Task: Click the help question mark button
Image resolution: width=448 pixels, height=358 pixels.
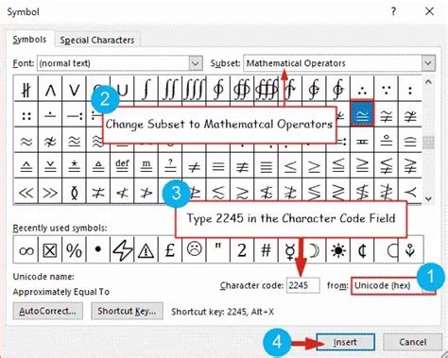Action: (x=393, y=12)
